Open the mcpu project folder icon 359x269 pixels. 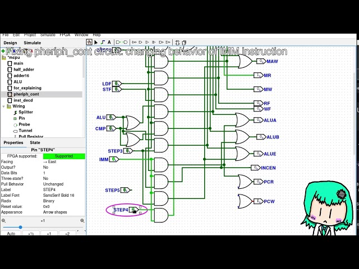tap(4, 57)
